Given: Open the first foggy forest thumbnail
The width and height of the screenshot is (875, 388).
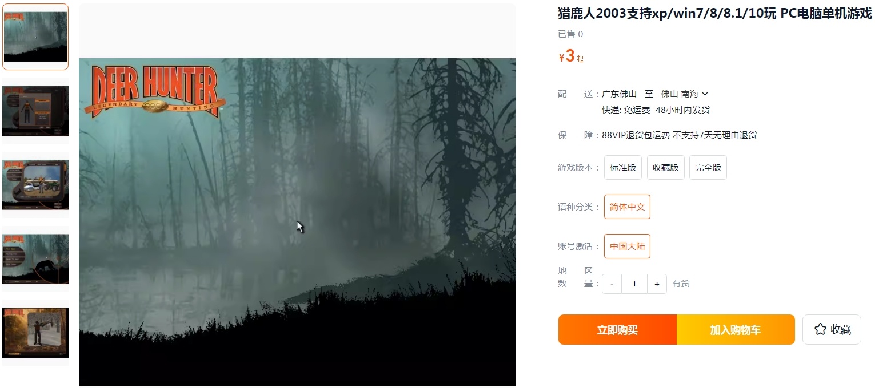Looking at the screenshot, I should [35, 37].
